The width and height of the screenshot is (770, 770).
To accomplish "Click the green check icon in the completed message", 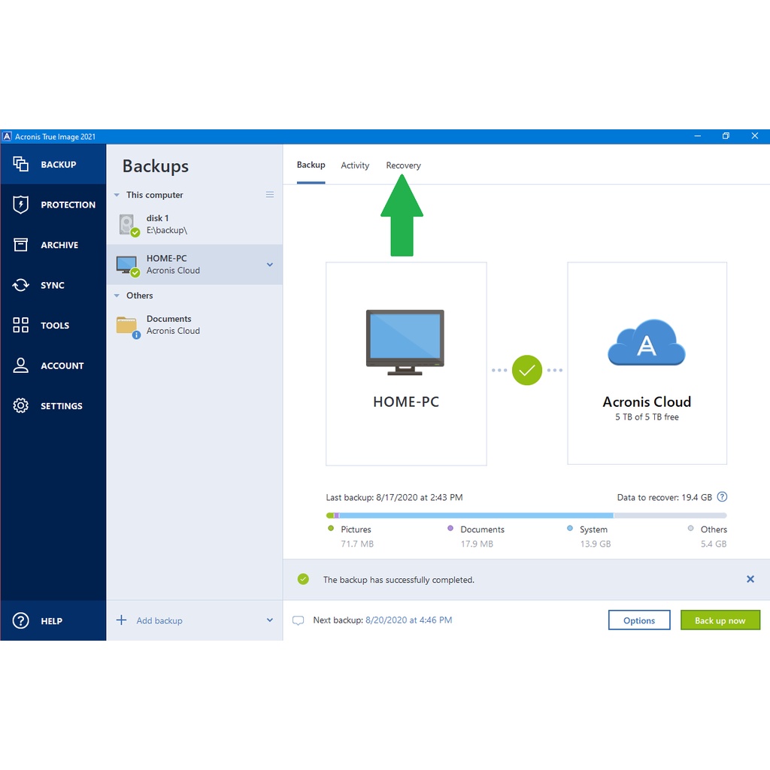I will click(304, 580).
